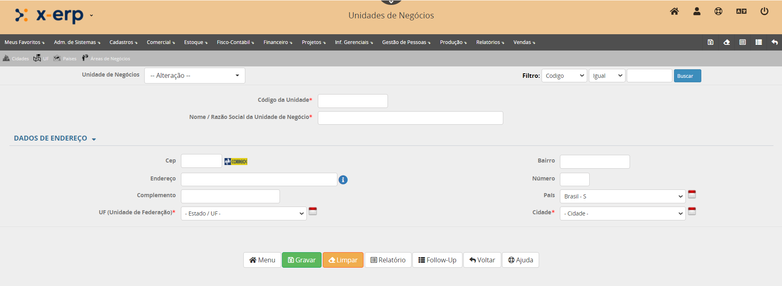Image resolution: width=782 pixels, height=286 pixels.
Task: Open the calendar icon next to País
Action: (692, 194)
